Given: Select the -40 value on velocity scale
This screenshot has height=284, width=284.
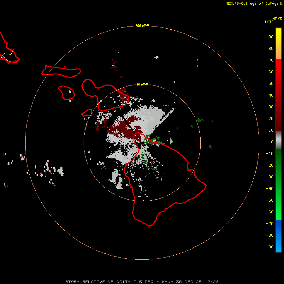Looking at the screenshot, I should pos(270,189).
